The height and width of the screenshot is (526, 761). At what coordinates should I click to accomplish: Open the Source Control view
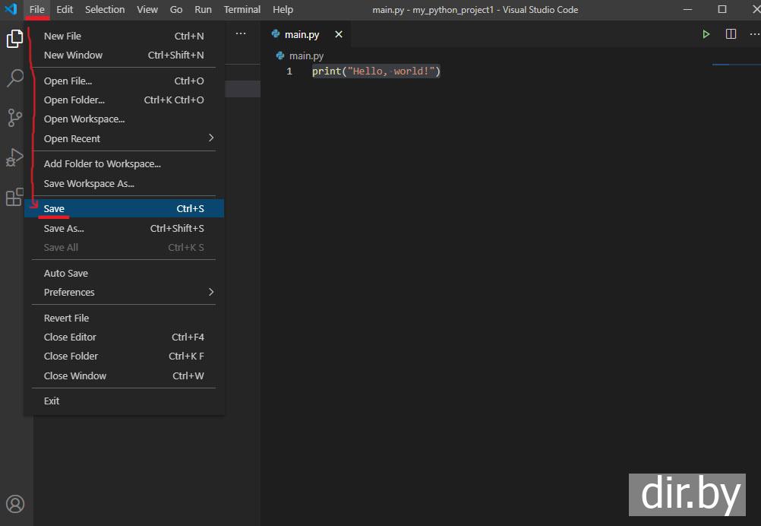click(14, 118)
